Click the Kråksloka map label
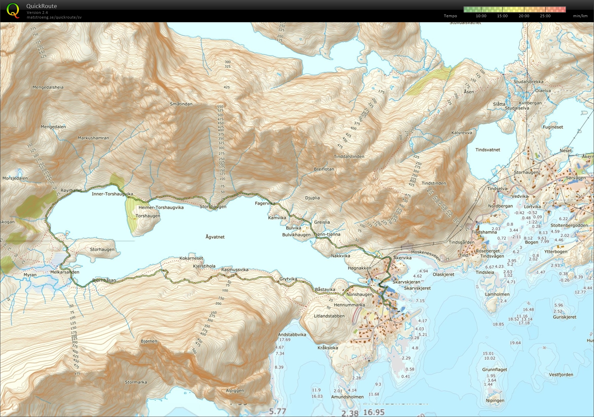Viewport: 594px width, 417px height. coord(328,348)
